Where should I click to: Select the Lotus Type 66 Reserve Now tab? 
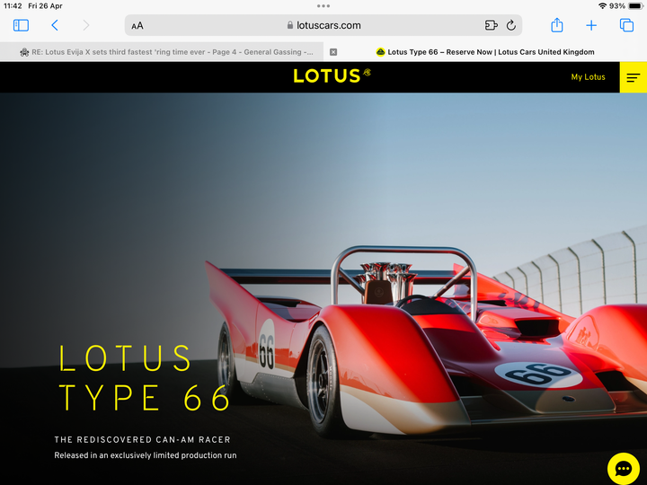[485, 52]
